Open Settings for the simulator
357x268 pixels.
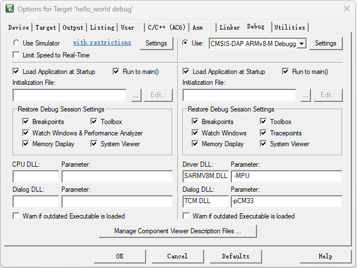(156, 43)
